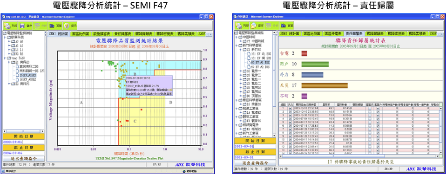This screenshot has height=175, width=447.
Task: Click the floppy disk save icon
Action: click(x=22, y=26)
